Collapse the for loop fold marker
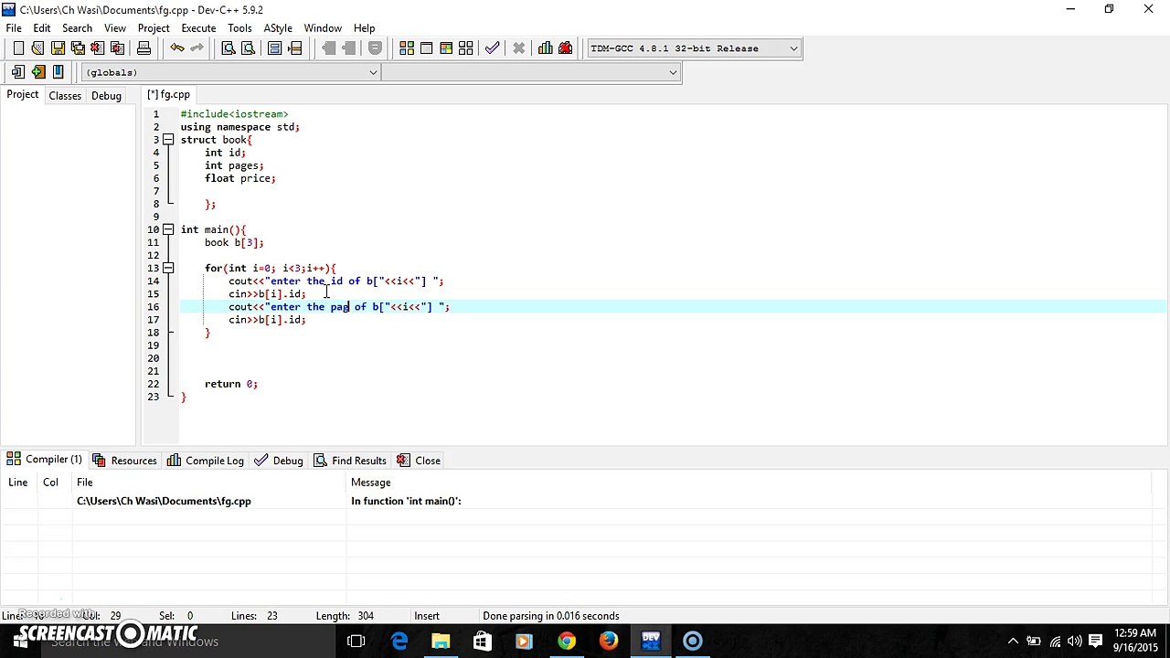This screenshot has height=658, width=1170. point(168,268)
